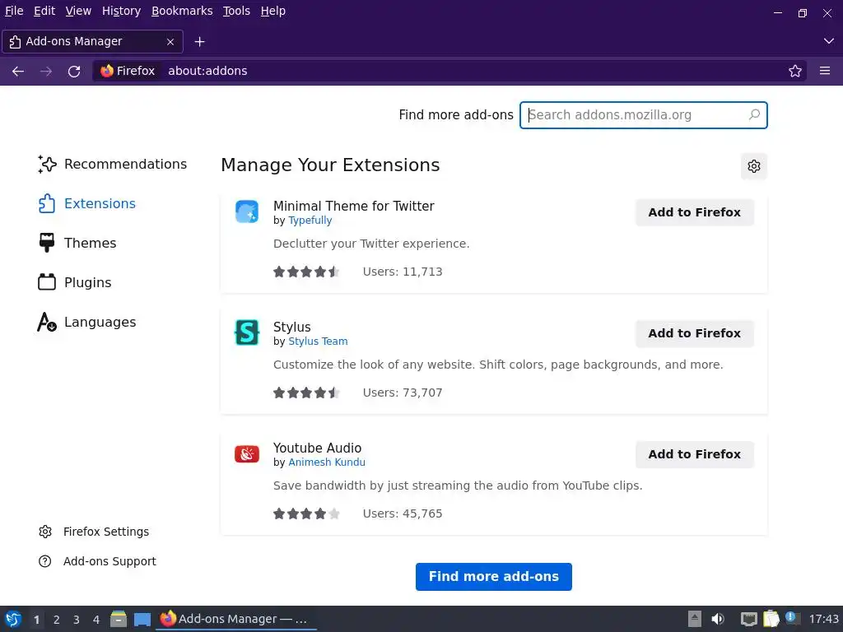The height and width of the screenshot is (632, 843).
Task: Open Firefox Settings from sidebar
Action: coord(94,532)
